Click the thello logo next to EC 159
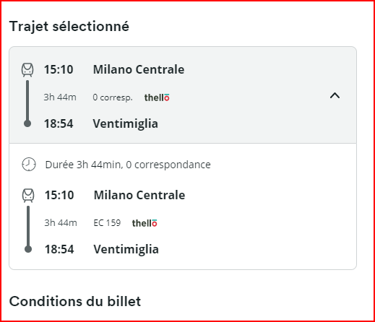Viewport: 375px width, 322px height. tap(145, 223)
